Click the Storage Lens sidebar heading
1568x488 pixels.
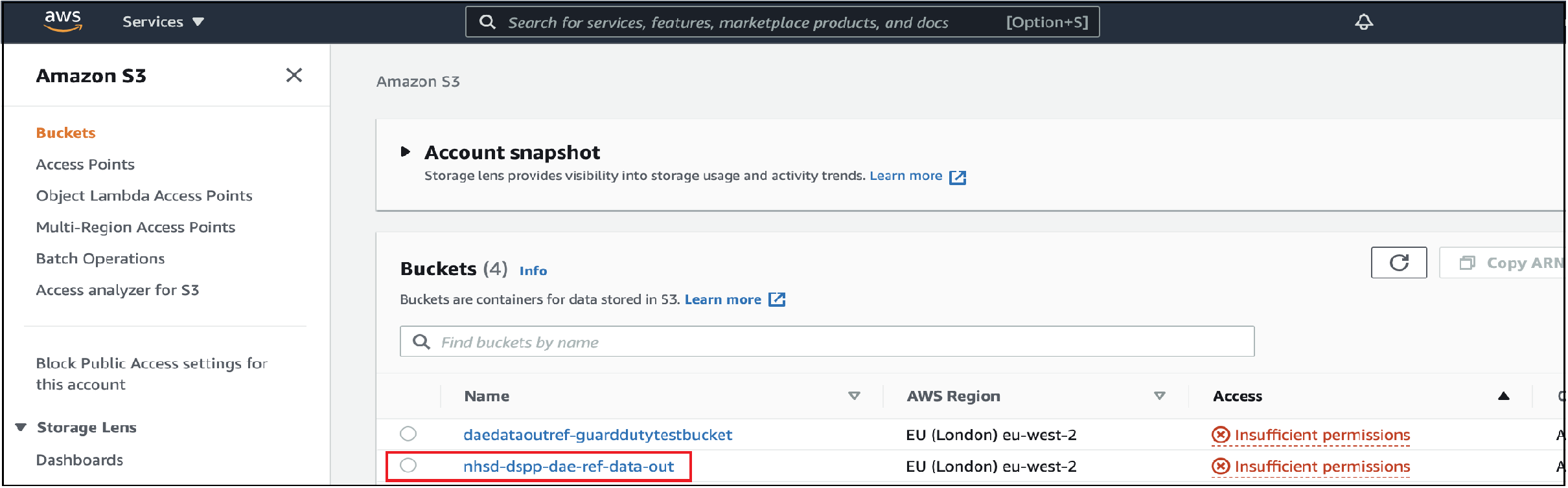tap(87, 427)
